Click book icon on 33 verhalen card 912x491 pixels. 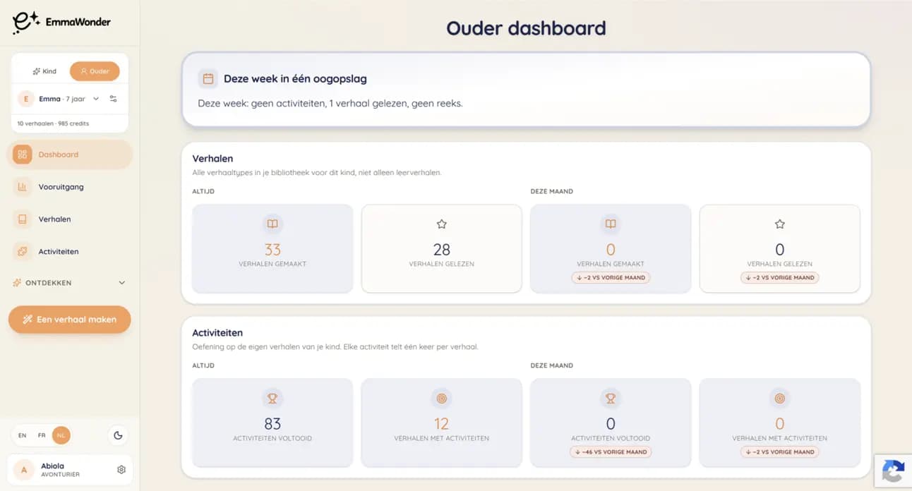[272, 224]
